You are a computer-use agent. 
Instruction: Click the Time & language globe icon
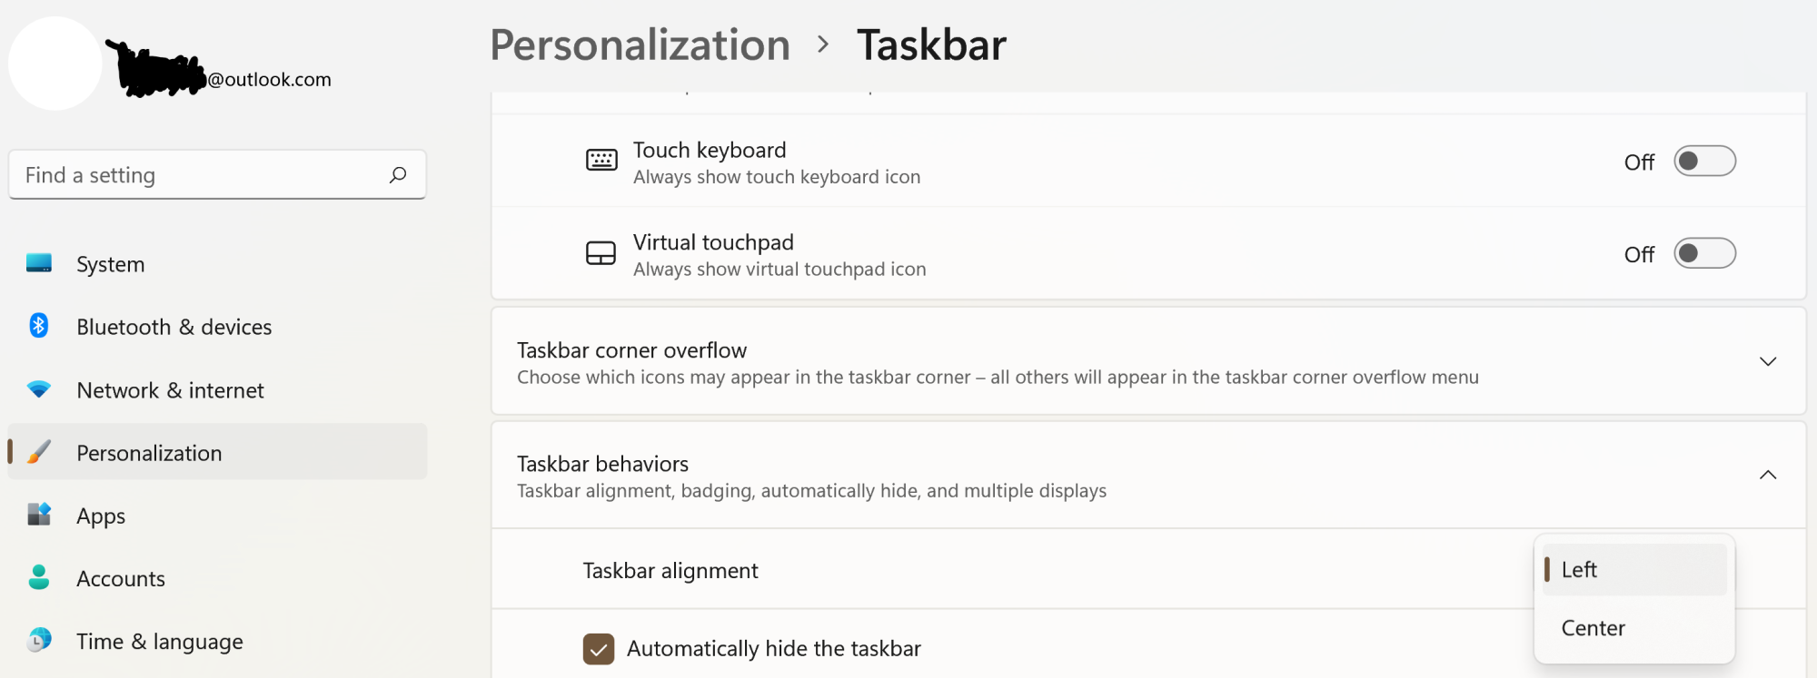(39, 641)
